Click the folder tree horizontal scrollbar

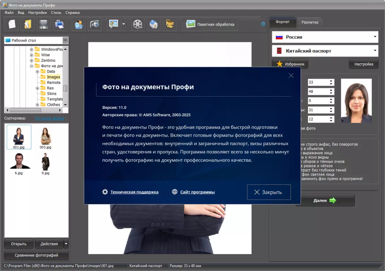pyautogui.click(x=34, y=110)
